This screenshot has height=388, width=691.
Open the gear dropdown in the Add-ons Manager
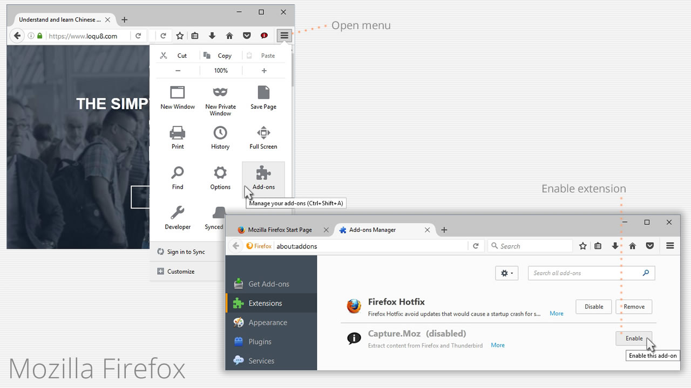pyautogui.click(x=506, y=273)
